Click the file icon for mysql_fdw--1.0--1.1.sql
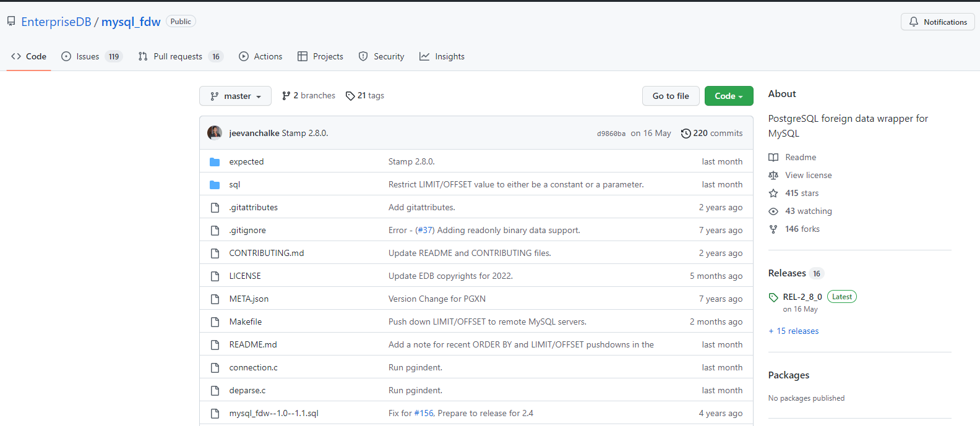Viewport: 980px width, 426px height. 215,414
